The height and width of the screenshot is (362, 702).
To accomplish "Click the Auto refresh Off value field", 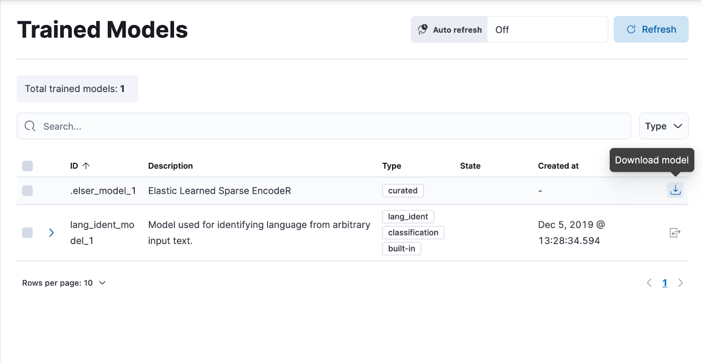I will (x=547, y=29).
